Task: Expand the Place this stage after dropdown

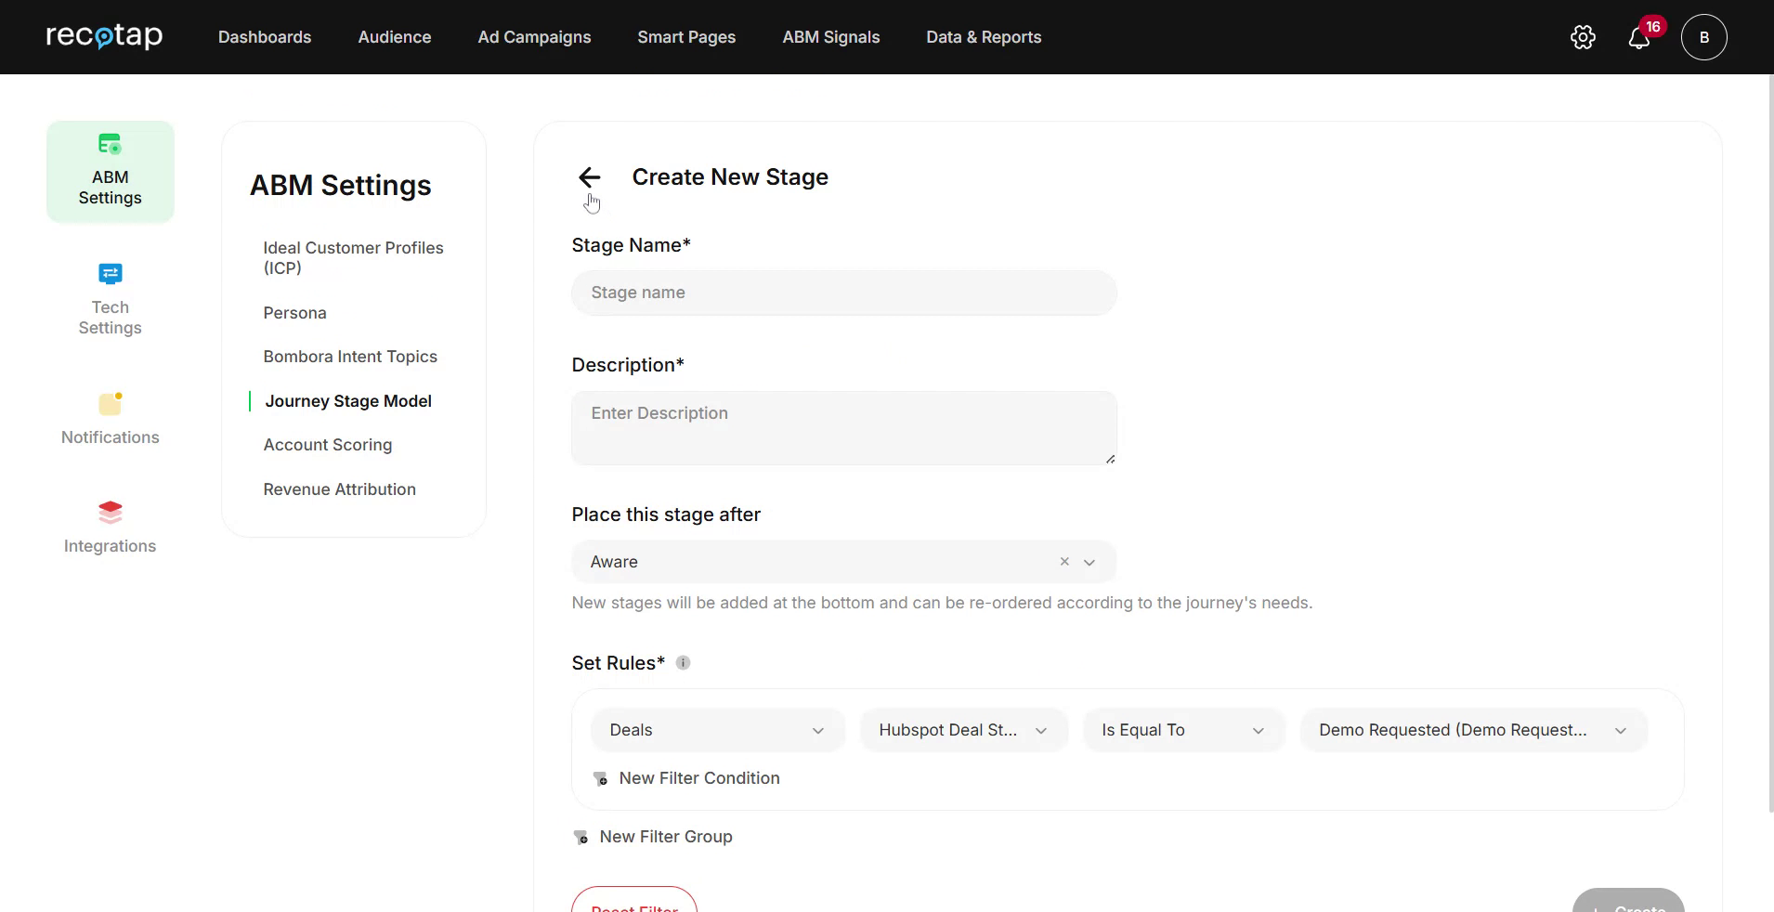Action: point(1089,562)
